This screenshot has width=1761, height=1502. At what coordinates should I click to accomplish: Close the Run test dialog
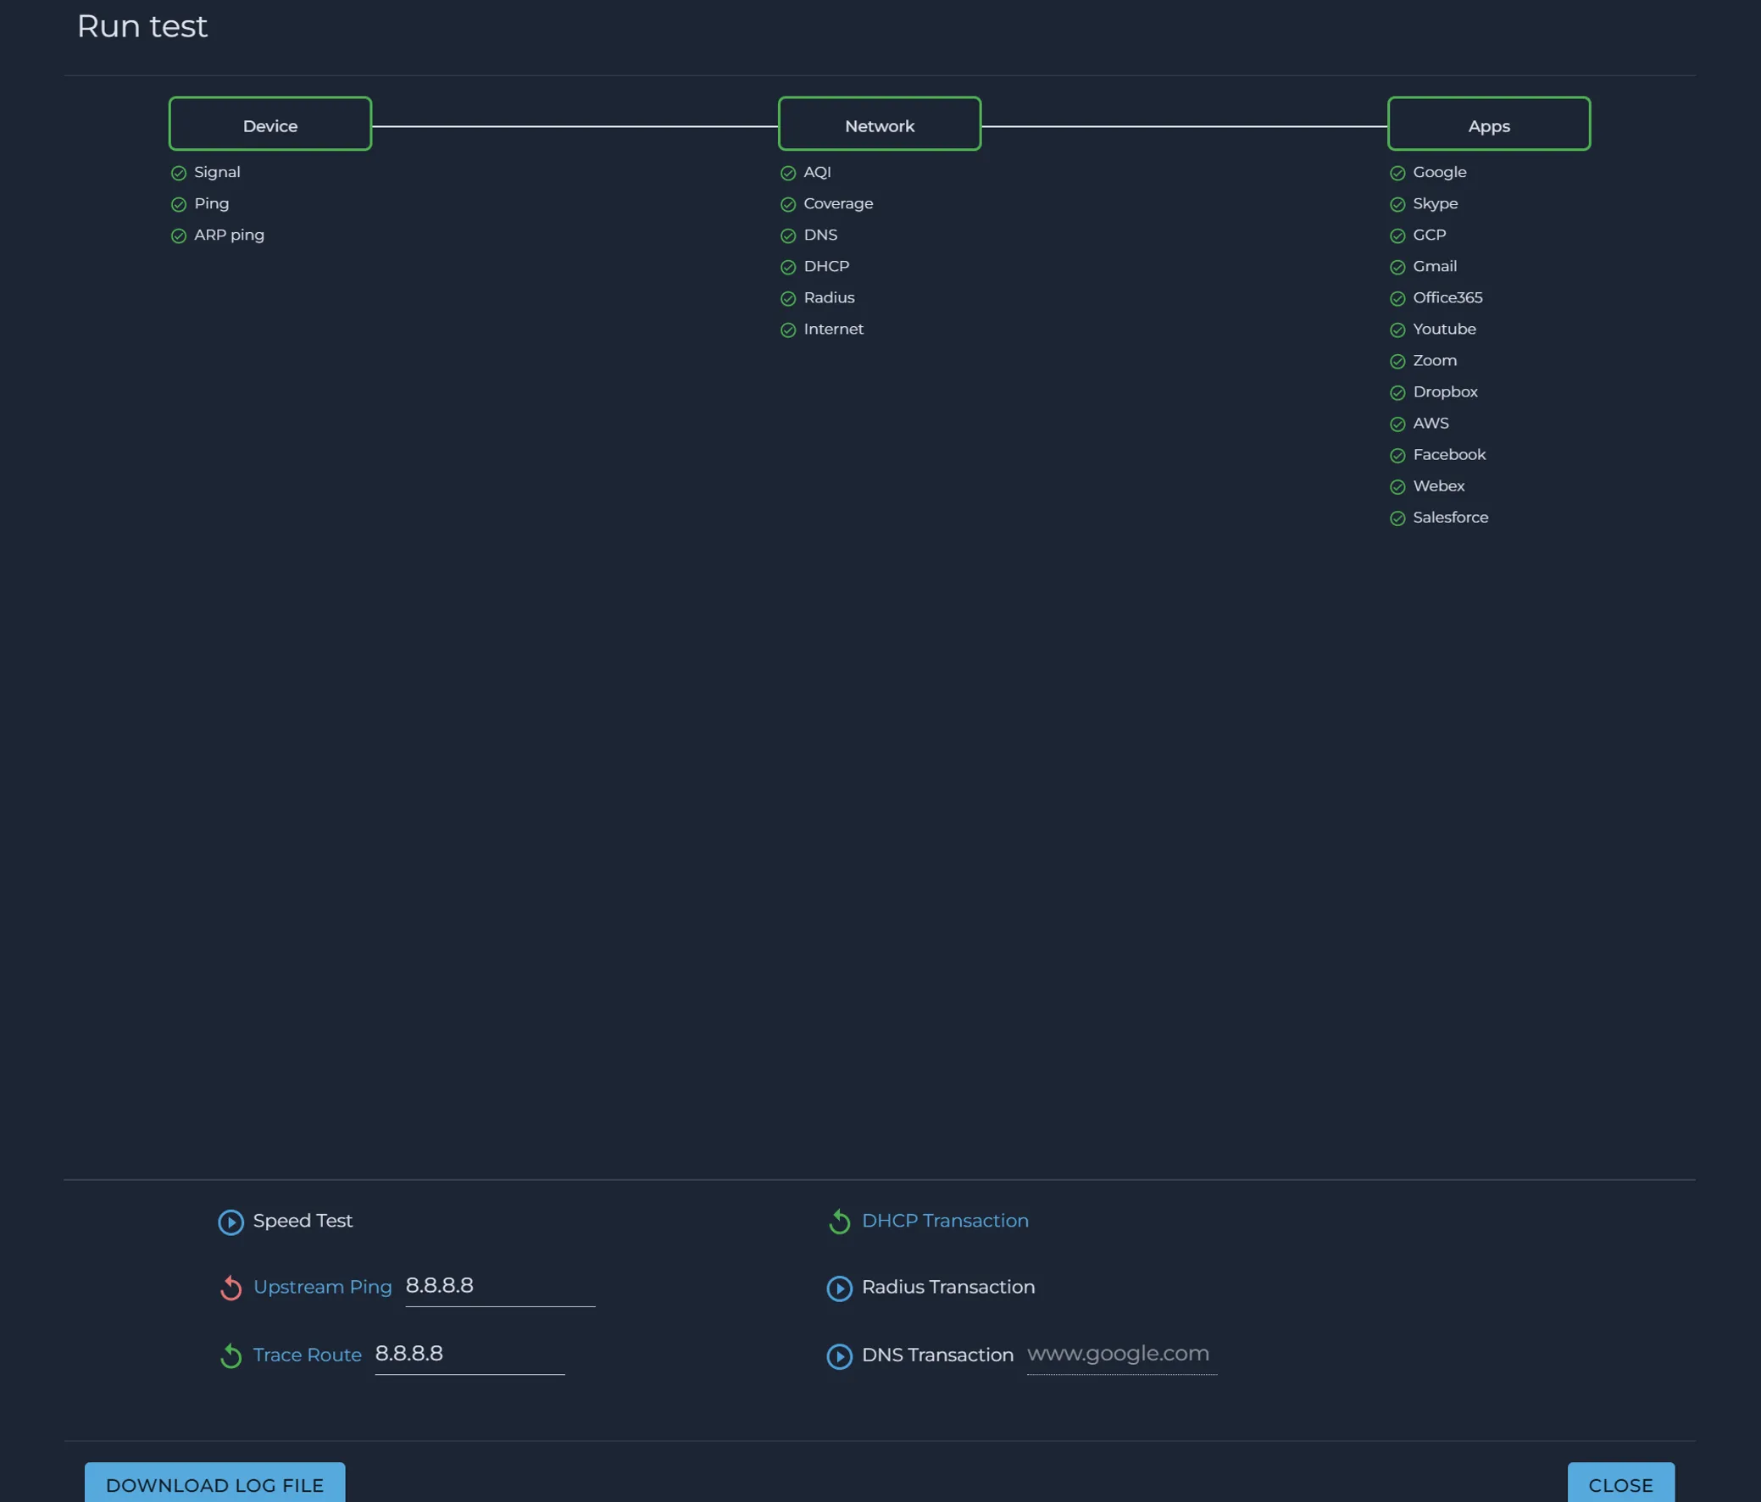point(1621,1483)
